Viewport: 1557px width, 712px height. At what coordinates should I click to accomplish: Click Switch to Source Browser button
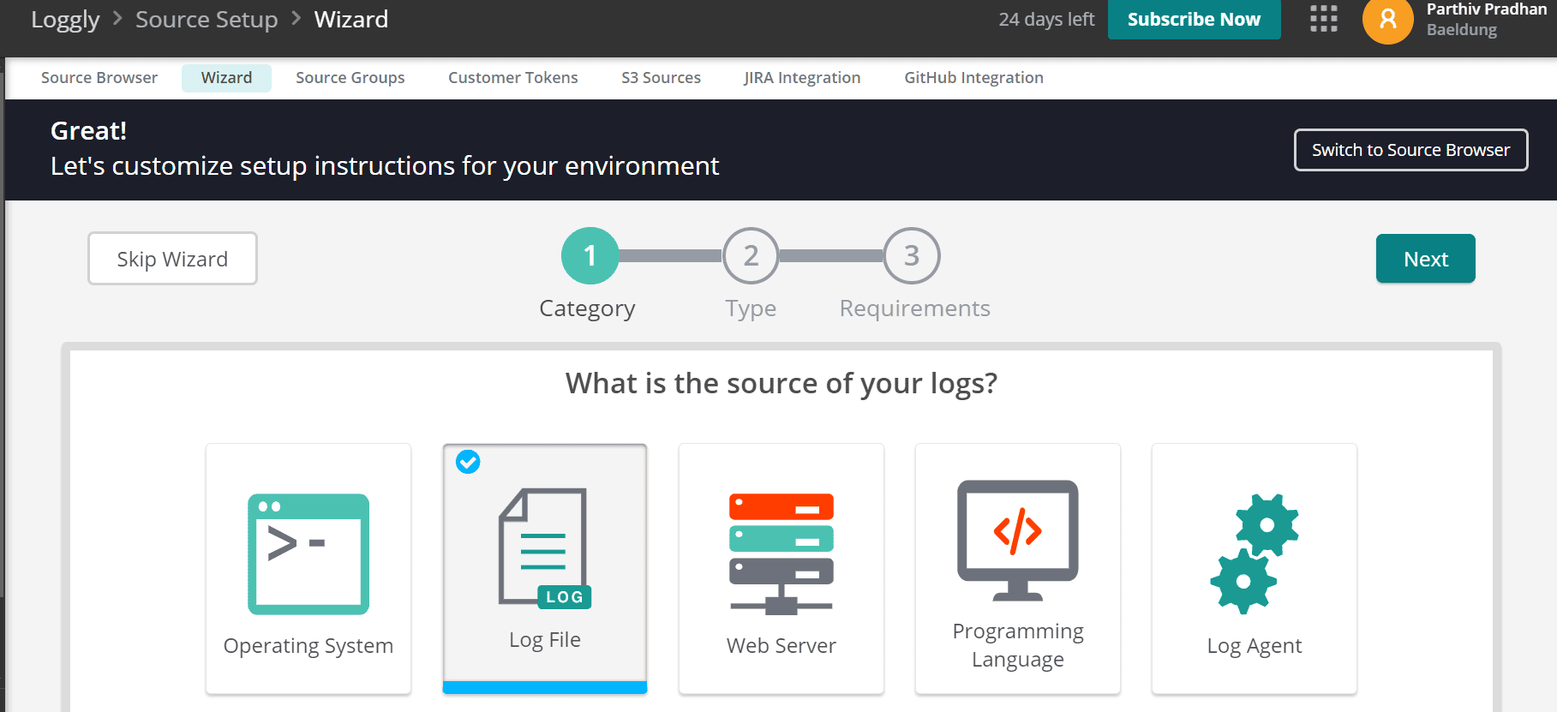(x=1410, y=150)
